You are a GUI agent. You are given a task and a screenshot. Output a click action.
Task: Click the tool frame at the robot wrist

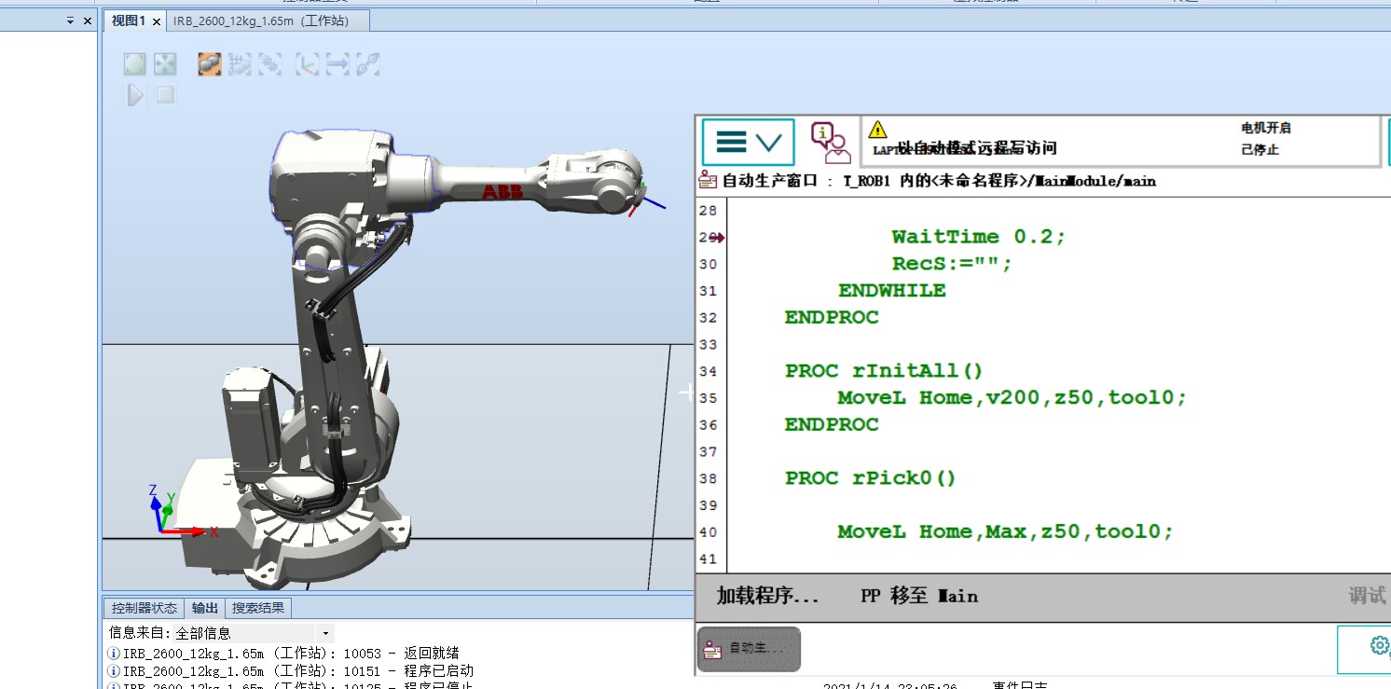point(648,199)
